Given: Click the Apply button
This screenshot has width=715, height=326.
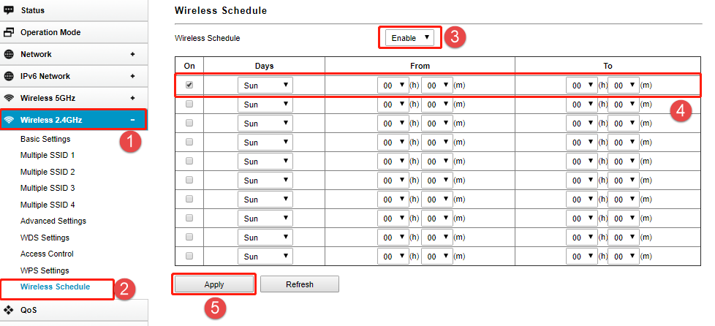Looking at the screenshot, I should 214,284.
